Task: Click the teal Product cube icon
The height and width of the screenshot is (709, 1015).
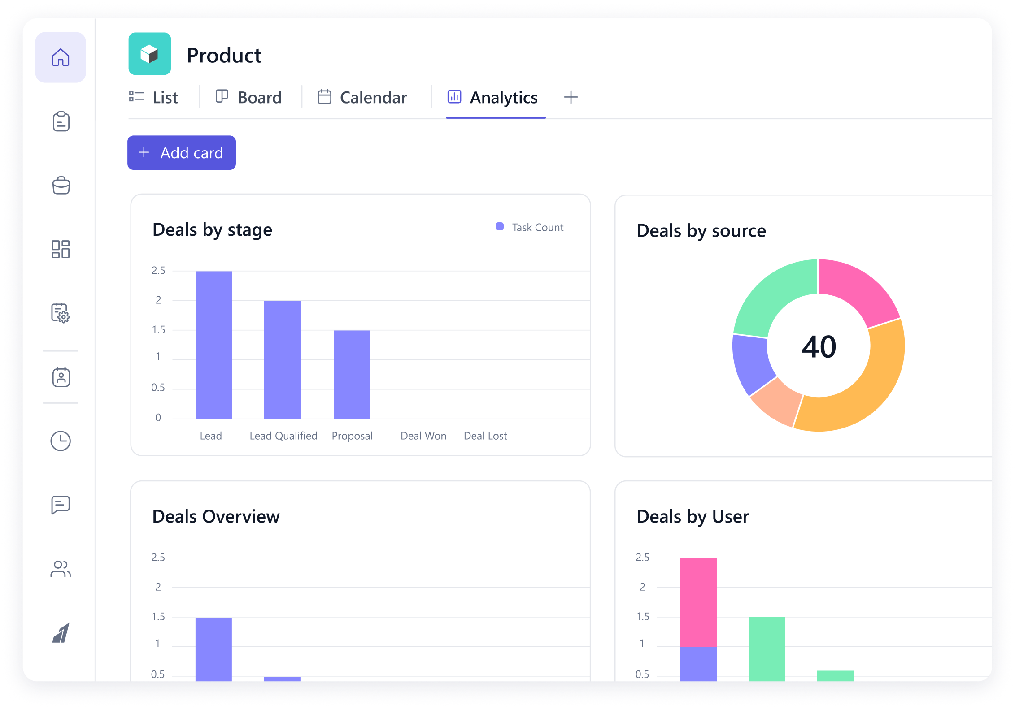Action: (x=149, y=54)
